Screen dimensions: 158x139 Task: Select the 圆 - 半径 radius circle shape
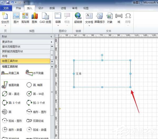tap(35, 94)
